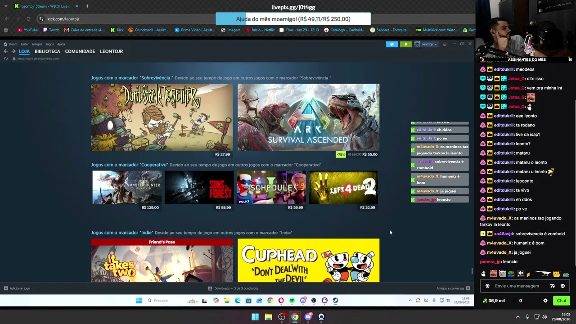The image size is (576, 324).
Task: Open the Início – Netflix bookmark
Action: 260,30
